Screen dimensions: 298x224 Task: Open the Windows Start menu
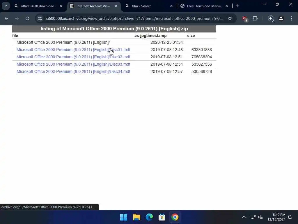tap(123, 217)
